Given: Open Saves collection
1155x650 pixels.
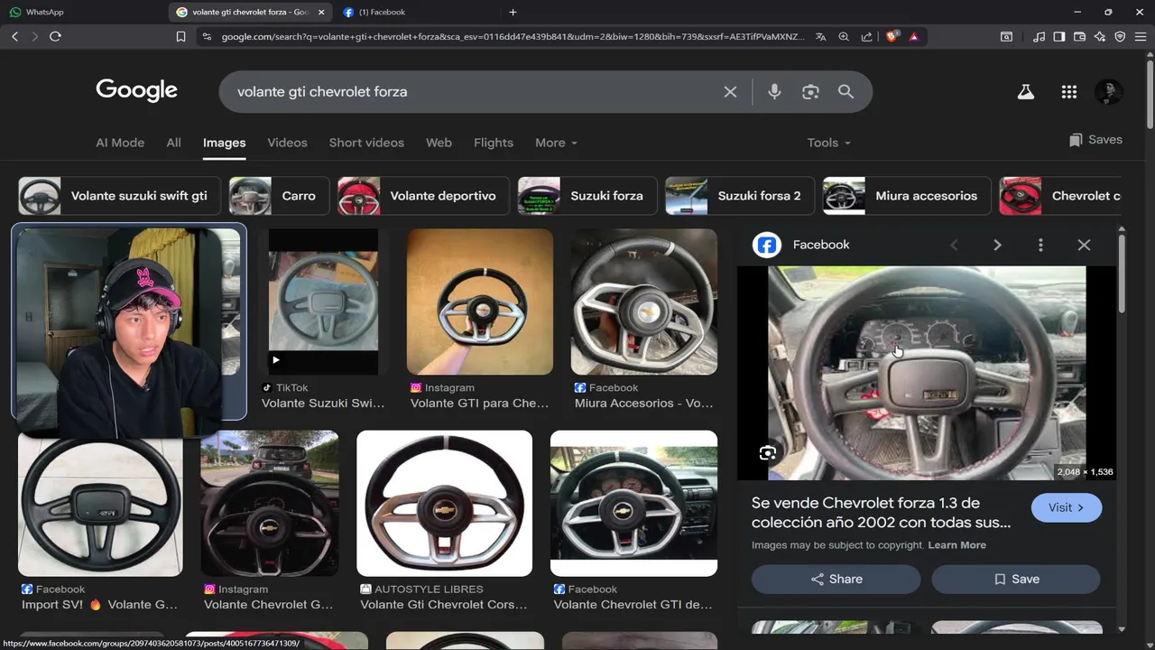Looking at the screenshot, I should [x=1095, y=140].
